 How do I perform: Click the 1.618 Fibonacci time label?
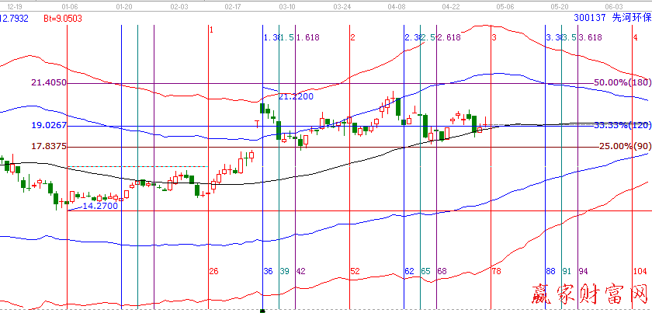tap(308, 37)
